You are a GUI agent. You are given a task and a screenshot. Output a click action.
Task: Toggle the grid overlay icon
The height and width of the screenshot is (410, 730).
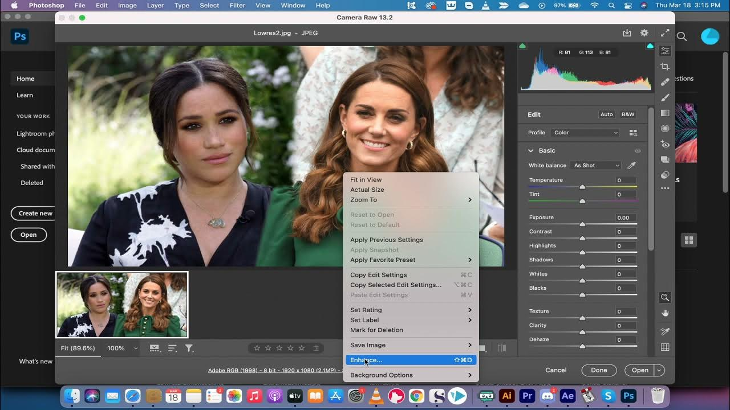click(665, 347)
